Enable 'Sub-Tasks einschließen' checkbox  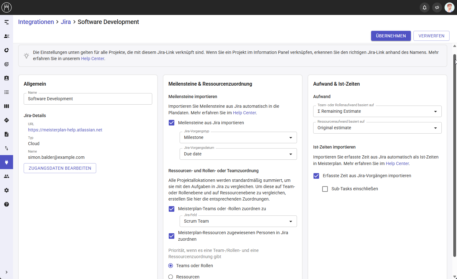tap(325, 189)
